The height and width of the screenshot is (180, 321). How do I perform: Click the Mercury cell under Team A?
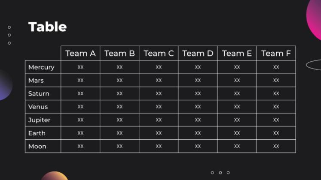[x=80, y=67]
